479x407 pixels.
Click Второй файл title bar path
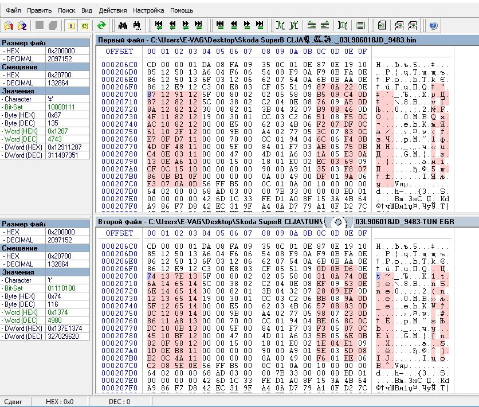coord(276,222)
